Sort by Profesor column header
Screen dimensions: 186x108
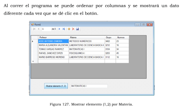53,37
